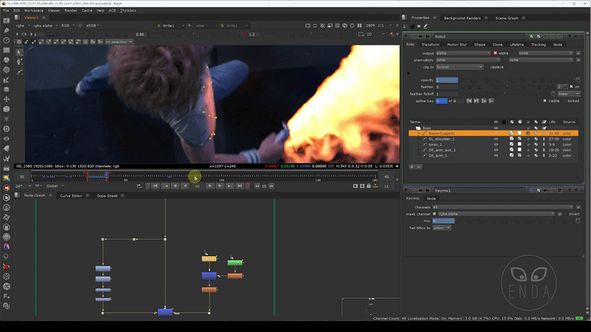Switch to the Curve Editor tab
Image resolution: width=591 pixels, height=332 pixels.
pyautogui.click(x=71, y=196)
